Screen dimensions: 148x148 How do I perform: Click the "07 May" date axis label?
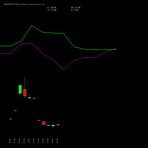pyautogui.click(x=19, y=141)
